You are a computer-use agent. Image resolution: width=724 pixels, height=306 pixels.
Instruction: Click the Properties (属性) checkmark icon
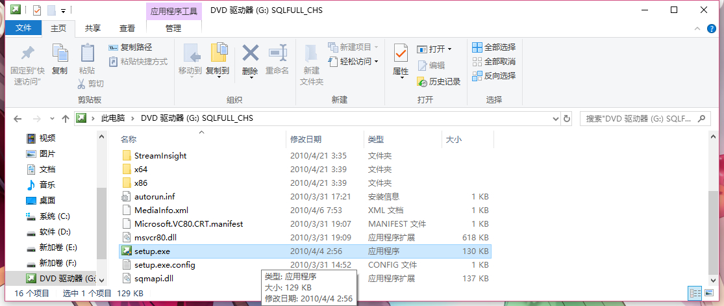point(401,54)
